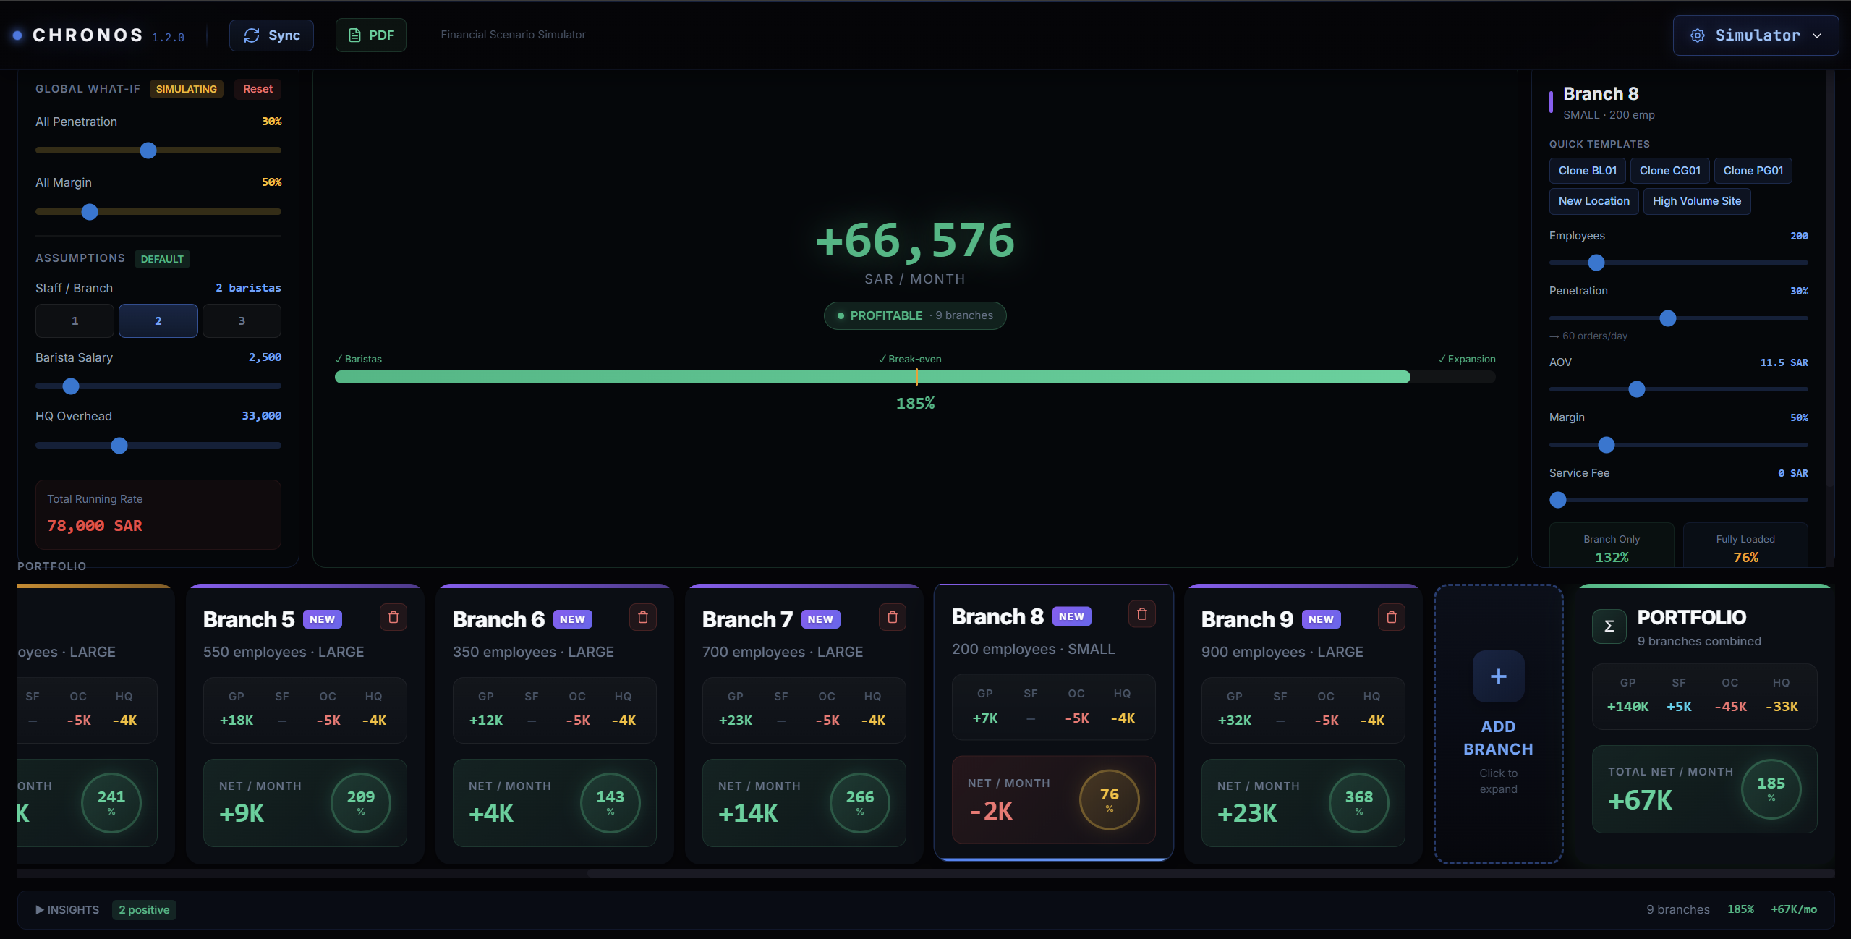Select 3 baristas per branch
This screenshot has height=939, width=1851.
[x=242, y=320]
